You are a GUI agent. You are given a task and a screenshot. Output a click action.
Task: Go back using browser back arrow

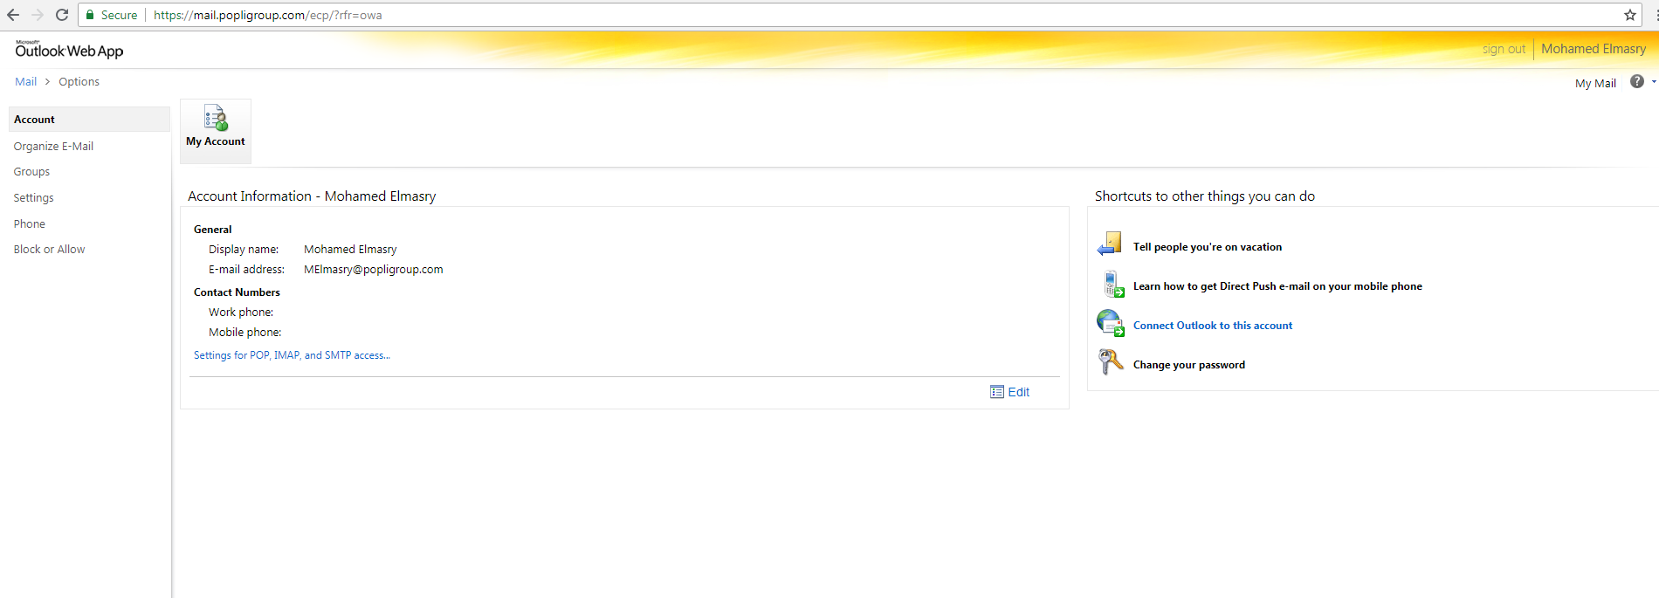pos(13,15)
